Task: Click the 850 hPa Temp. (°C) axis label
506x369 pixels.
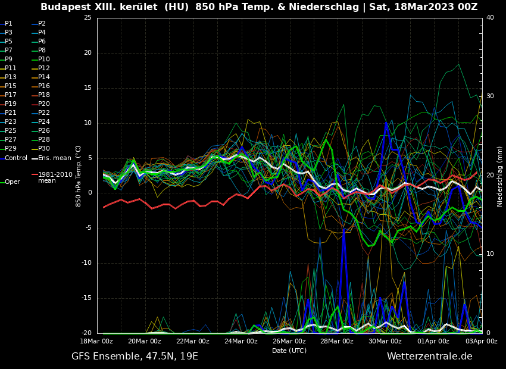Action: click(79, 176)
